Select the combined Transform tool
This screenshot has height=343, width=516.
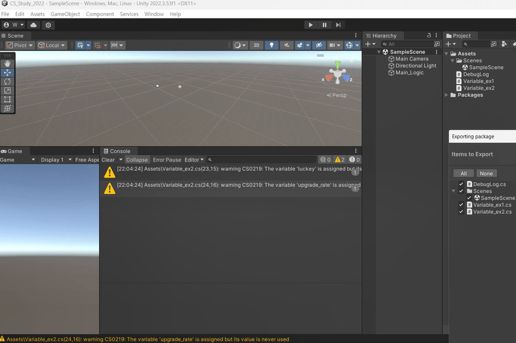(x=7, y=109)
